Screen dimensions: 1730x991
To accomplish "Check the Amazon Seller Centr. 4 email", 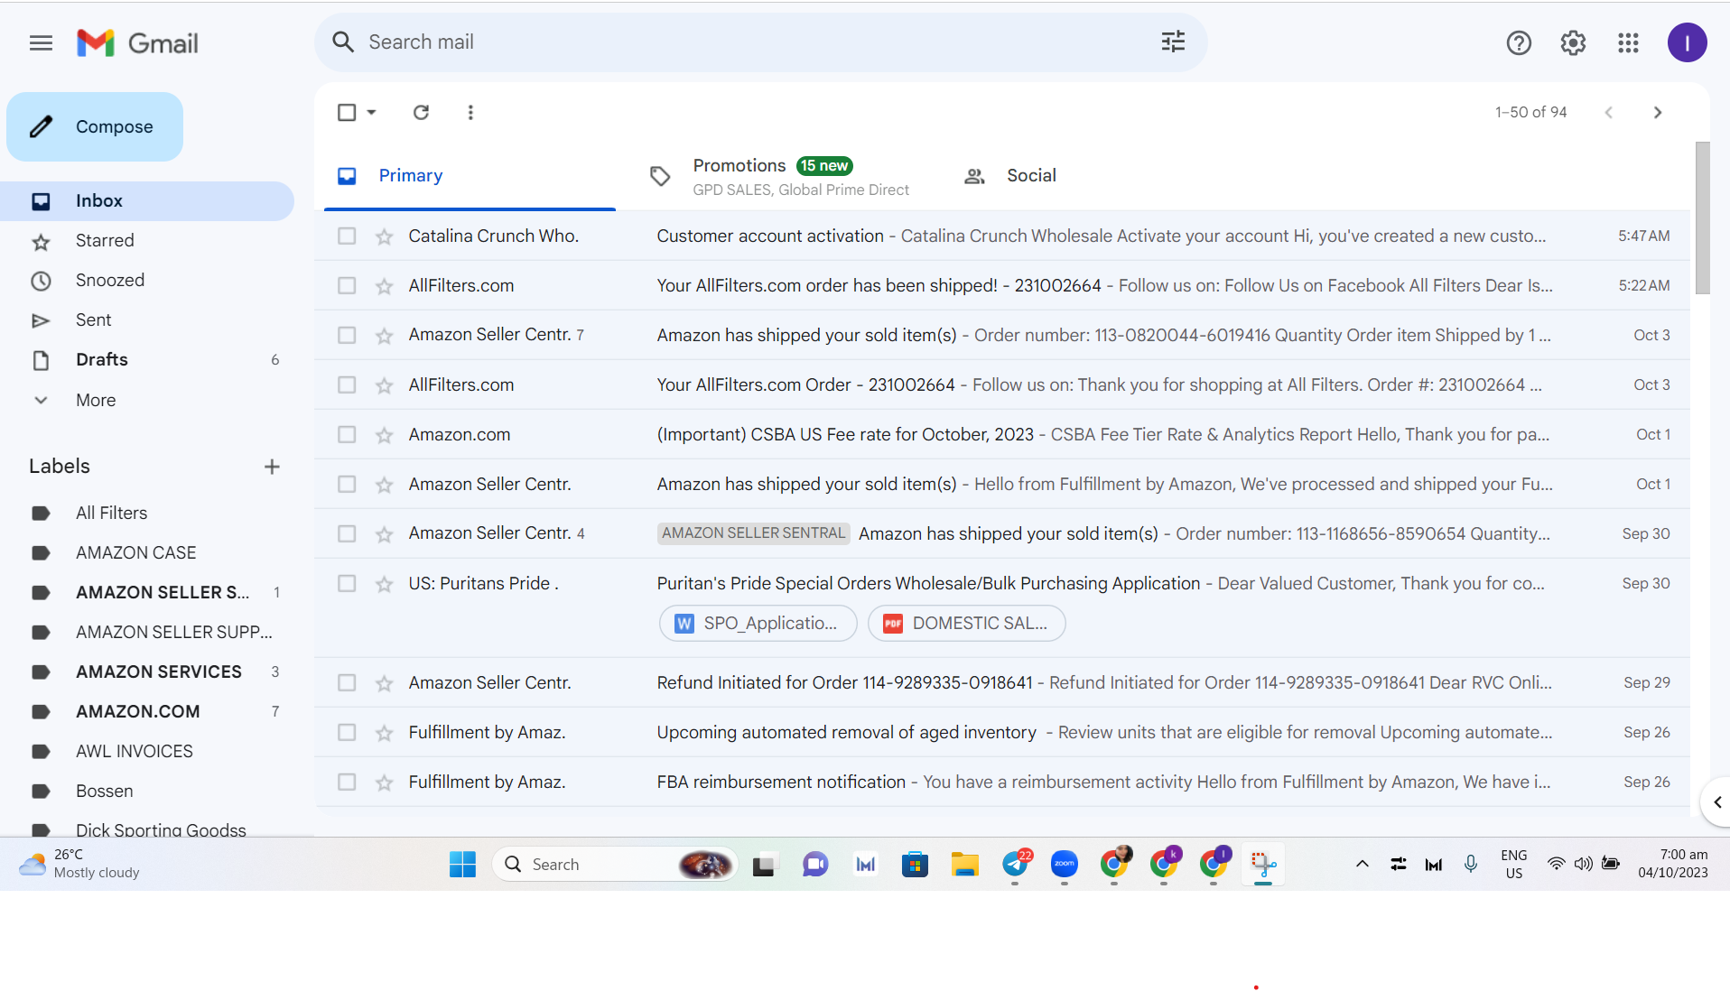I will point(347,533).
